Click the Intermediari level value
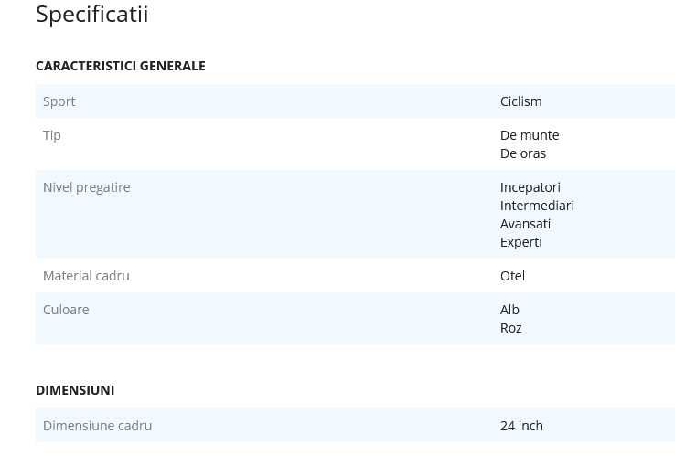675x455 pixels. click(537, 206)
